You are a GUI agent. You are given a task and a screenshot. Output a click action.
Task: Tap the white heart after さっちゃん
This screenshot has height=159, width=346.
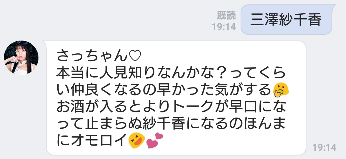point(135,56)
